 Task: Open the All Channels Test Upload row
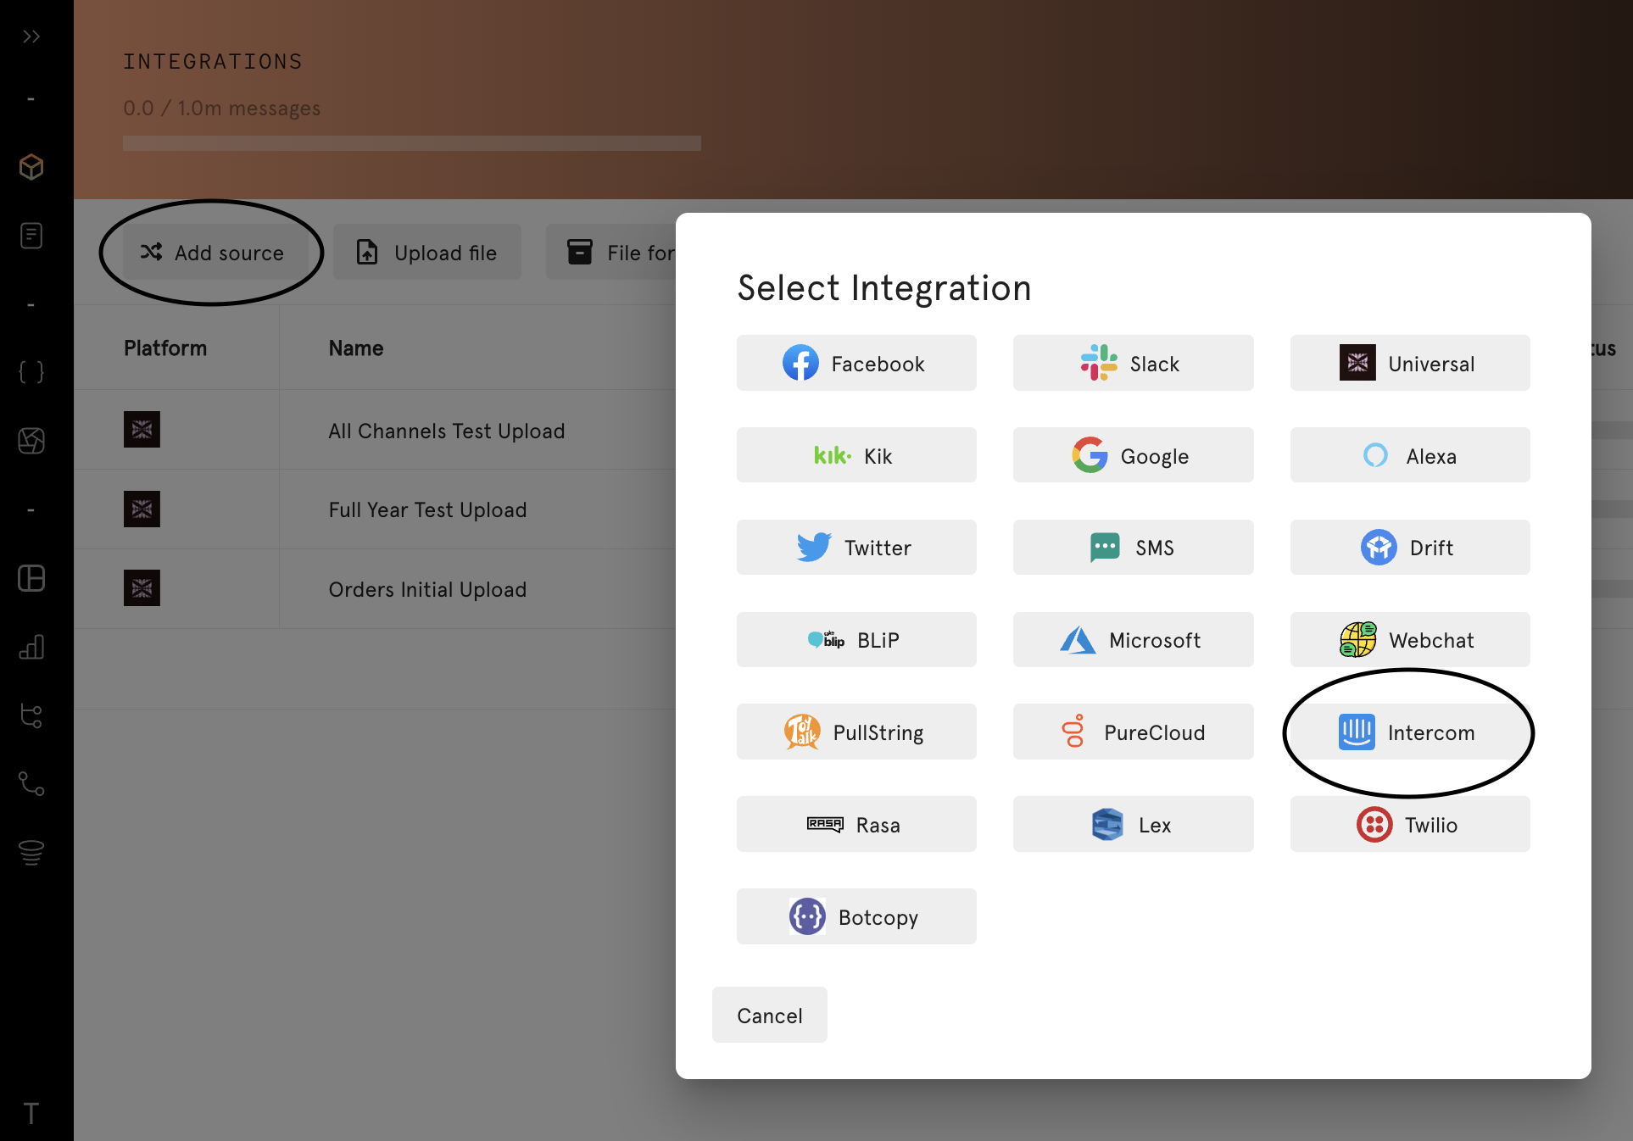coord(446,431)
